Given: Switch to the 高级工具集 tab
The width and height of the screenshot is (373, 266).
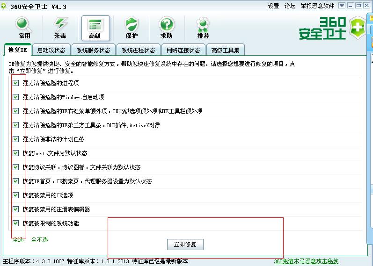Looking at the screenshot, I should (226, 50).
